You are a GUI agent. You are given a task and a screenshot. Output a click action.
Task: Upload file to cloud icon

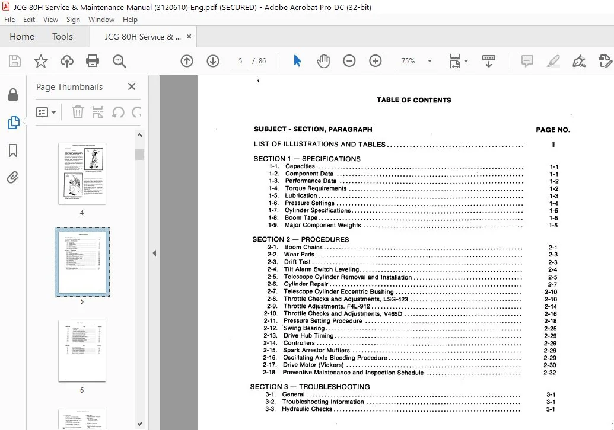67,61
